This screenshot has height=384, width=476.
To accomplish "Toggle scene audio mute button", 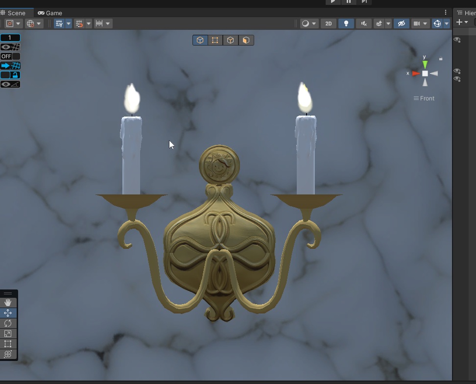I will pyautogui.click(x=363, y=24).
